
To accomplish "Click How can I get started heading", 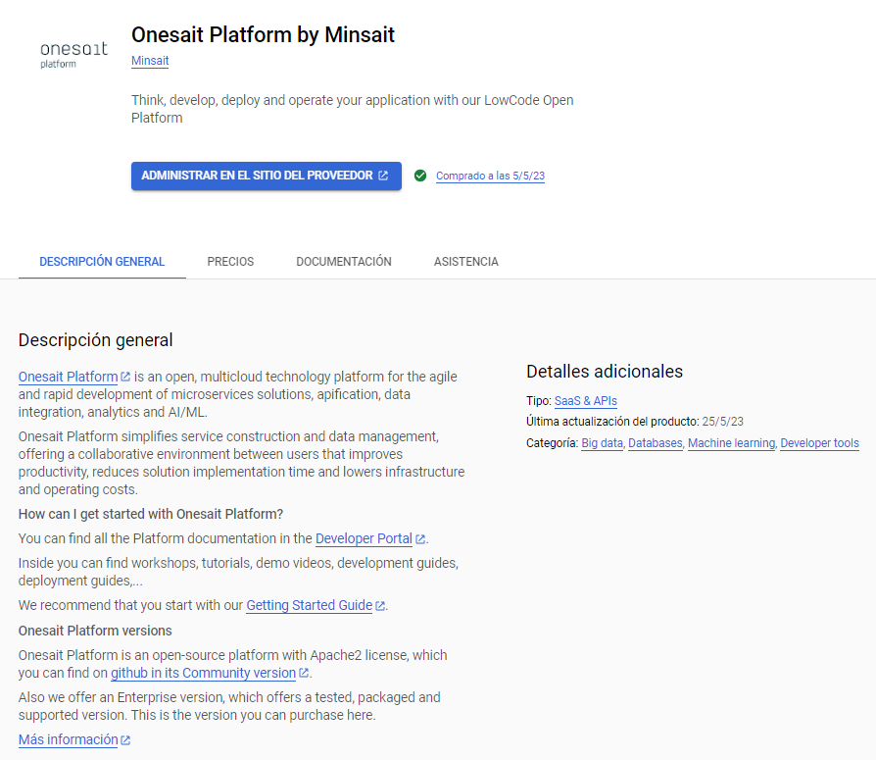I will [x=151, y=514].
